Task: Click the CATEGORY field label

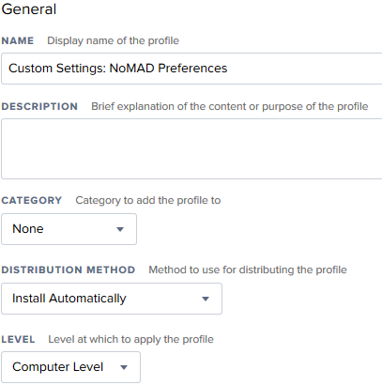Action: (x=32, y=200)
